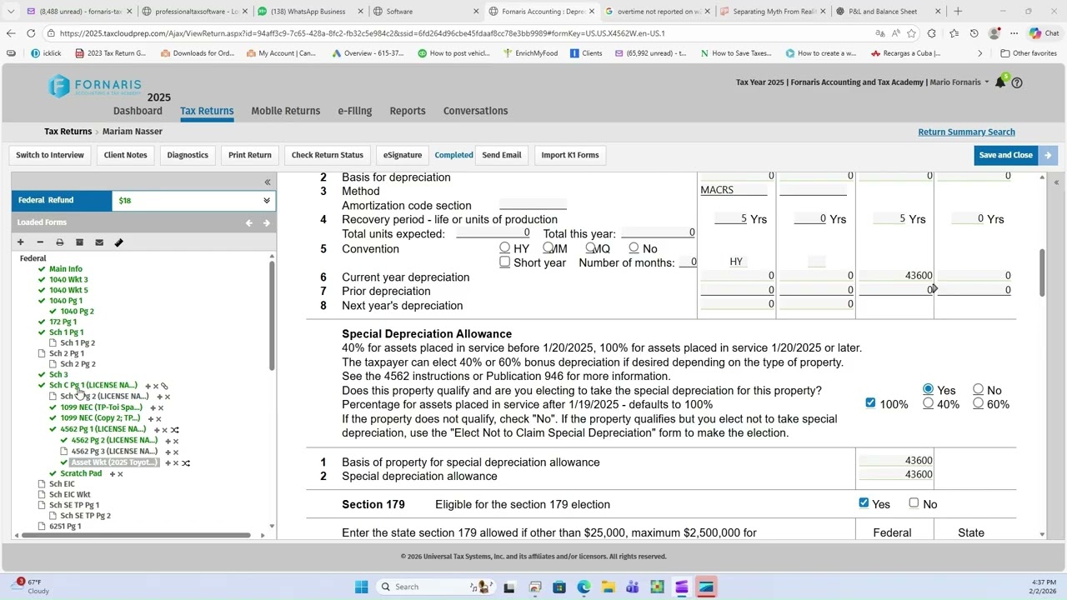Click the Amortization code section field
The height and width of the screenshot is (600, 1067).
[533, 205]
